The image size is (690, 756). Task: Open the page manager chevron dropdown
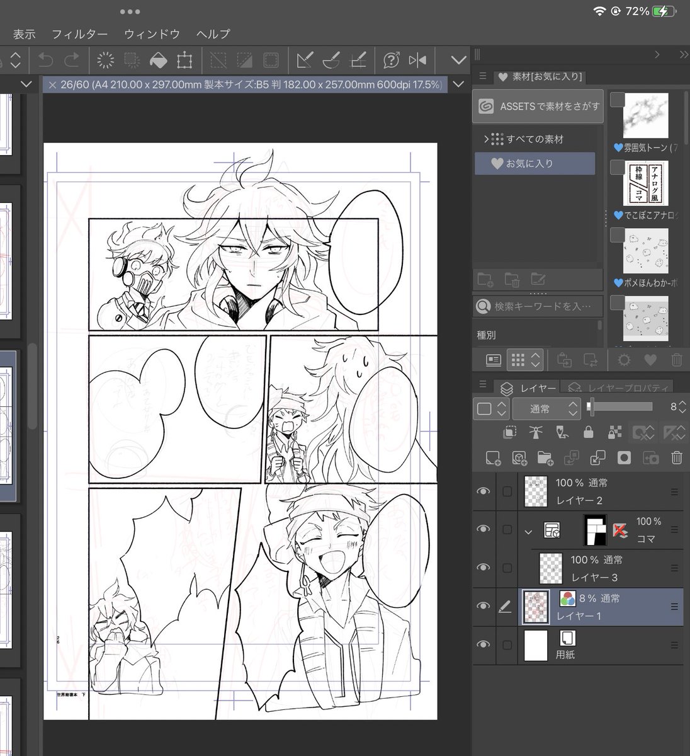pyautogui.click(x=26, y=84)
